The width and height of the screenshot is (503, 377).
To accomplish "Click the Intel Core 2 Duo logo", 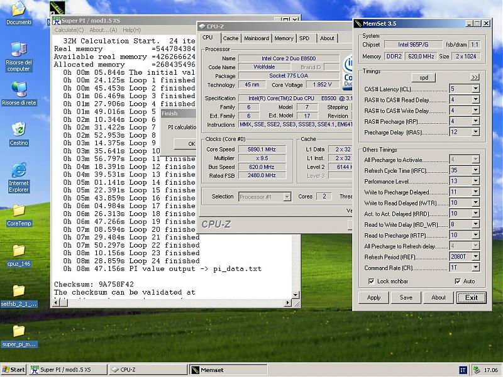I will click(347, 72).
